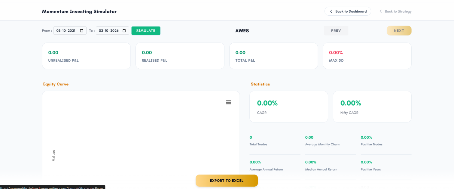This screenshot has width=454, height=189.
Task: Click the Values axis label on chart
Action: pos(53,155)
